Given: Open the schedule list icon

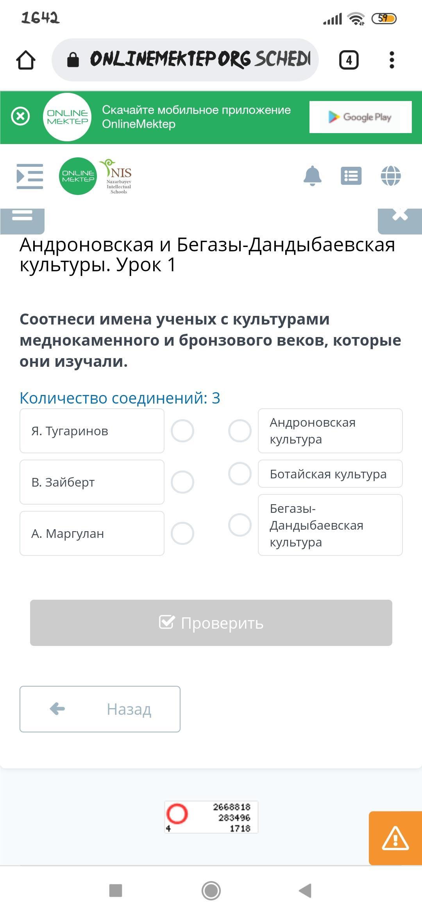Looking at the screenshot, I should coord(351,176).
